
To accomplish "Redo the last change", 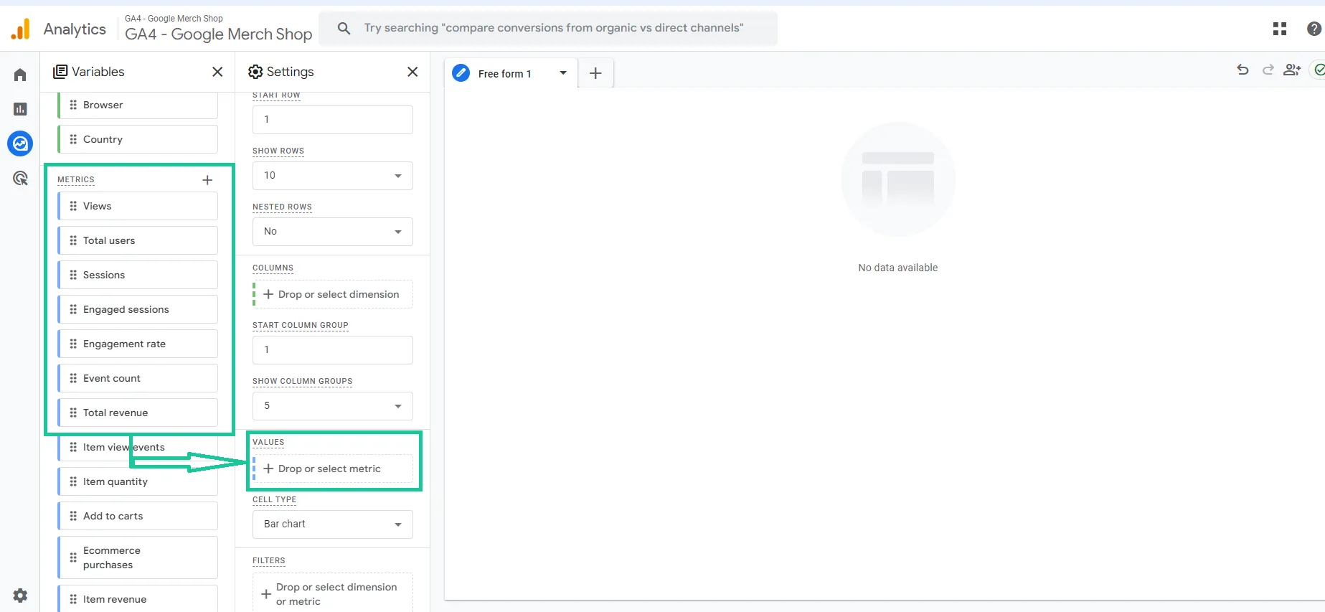I will click(x=1268, y=70).
